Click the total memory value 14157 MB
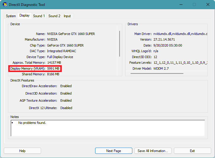215x158 pixels. click(x=54, y=63)
